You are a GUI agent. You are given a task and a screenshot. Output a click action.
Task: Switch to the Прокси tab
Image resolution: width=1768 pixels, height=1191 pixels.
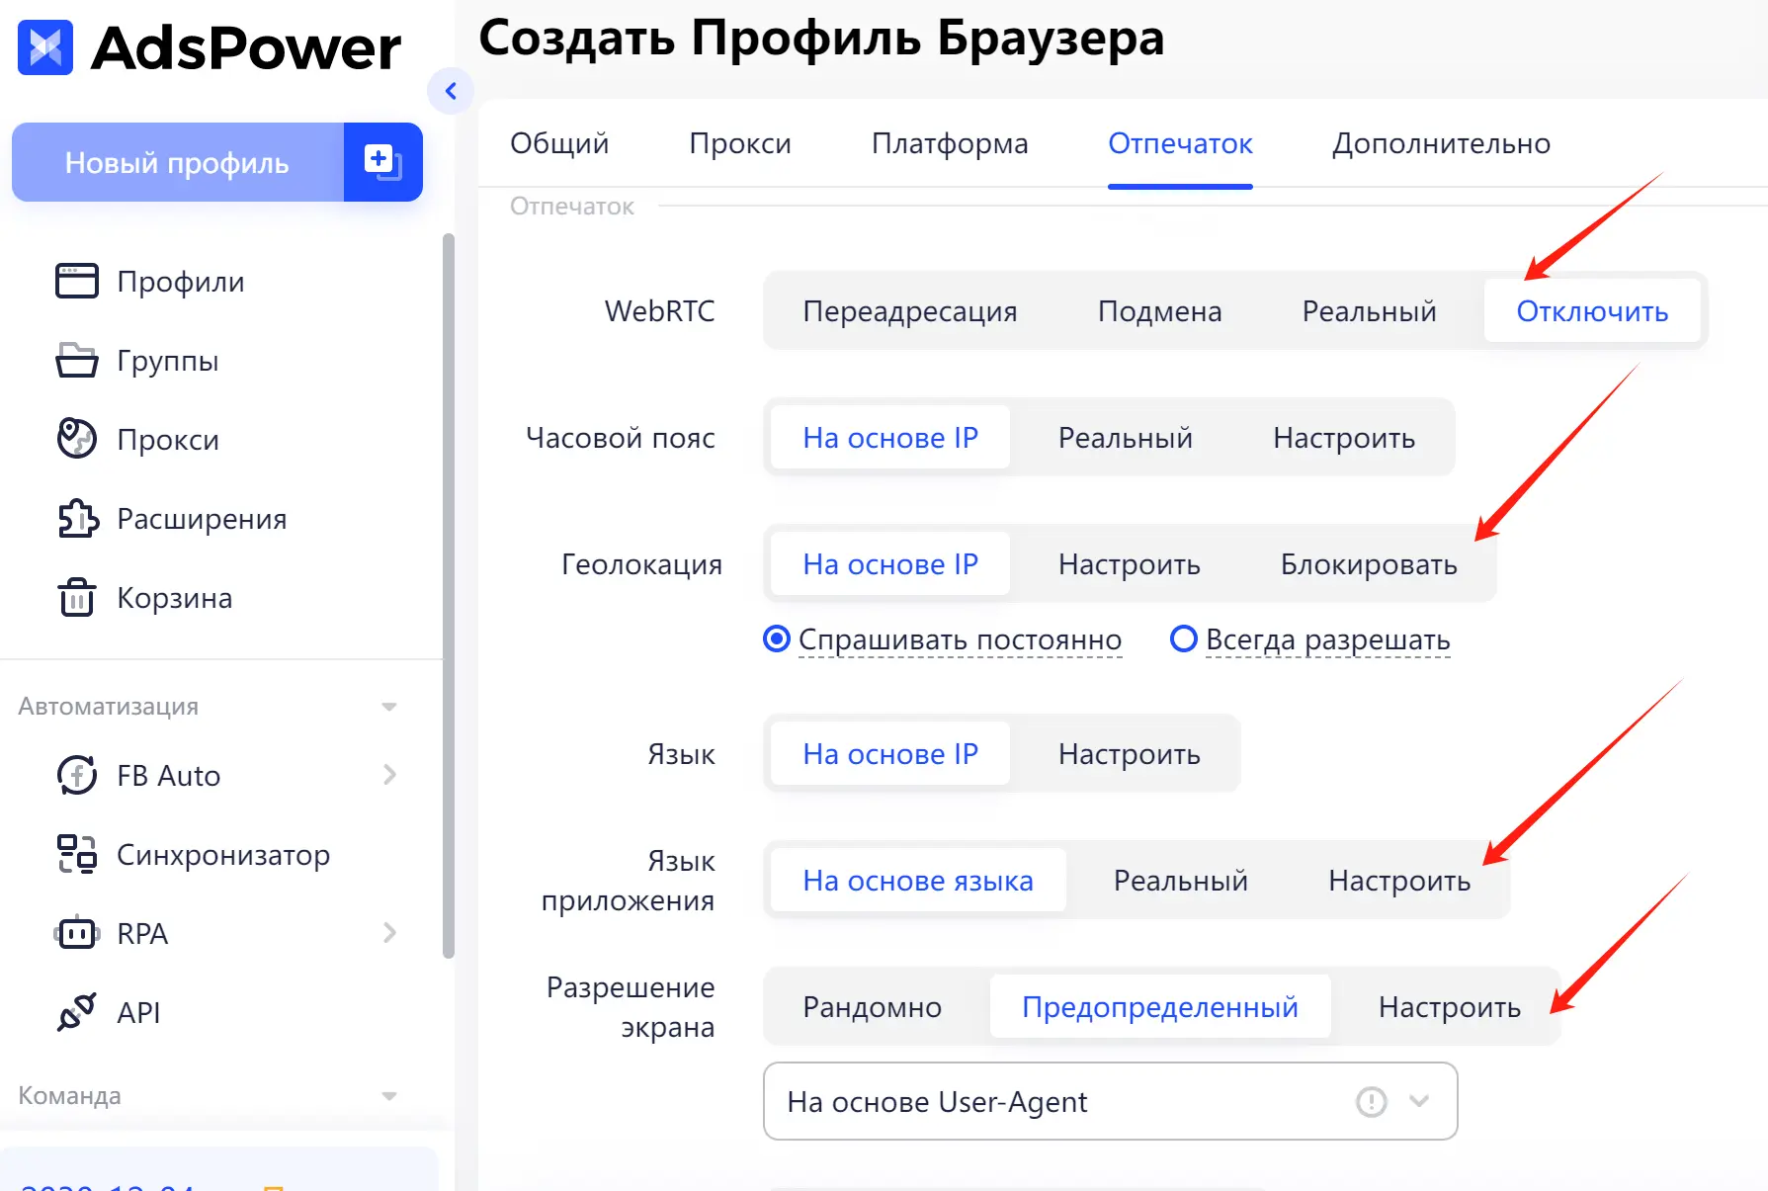coord(740,143)
